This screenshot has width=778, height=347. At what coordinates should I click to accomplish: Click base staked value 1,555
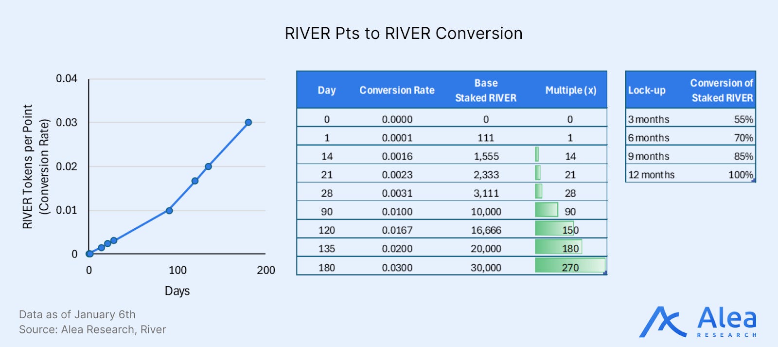486,156
